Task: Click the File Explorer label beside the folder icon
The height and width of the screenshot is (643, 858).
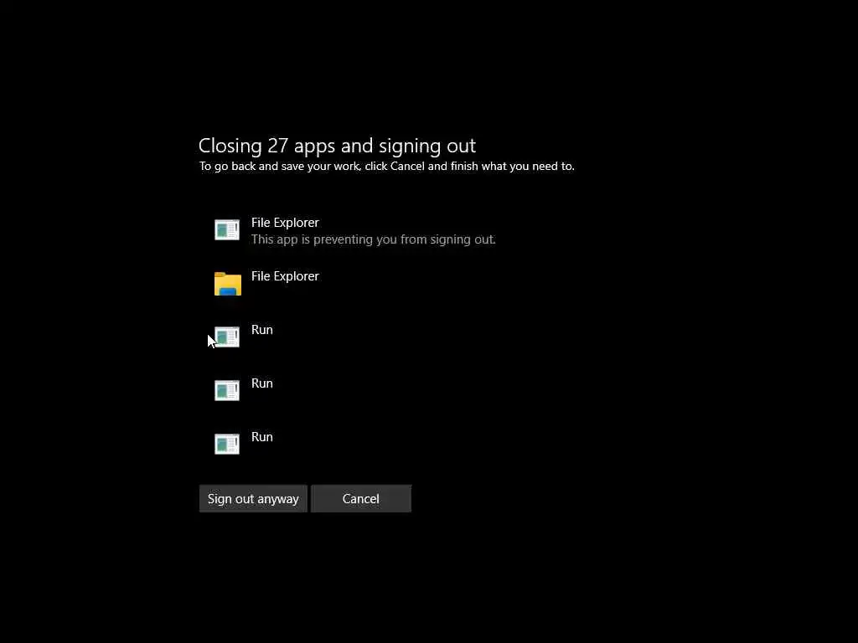Action: [285, 276]
